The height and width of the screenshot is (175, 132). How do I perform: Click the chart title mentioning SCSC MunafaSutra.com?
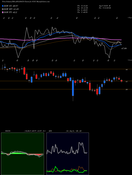(x=26, y=2)
